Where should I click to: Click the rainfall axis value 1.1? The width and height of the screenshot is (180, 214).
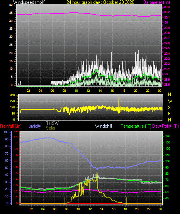(x=16, y=137)
